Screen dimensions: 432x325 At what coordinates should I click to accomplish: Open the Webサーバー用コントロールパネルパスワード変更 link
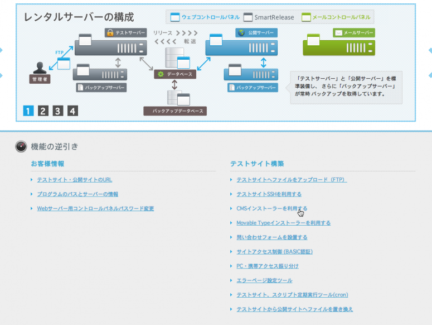(x=95, y=209)
